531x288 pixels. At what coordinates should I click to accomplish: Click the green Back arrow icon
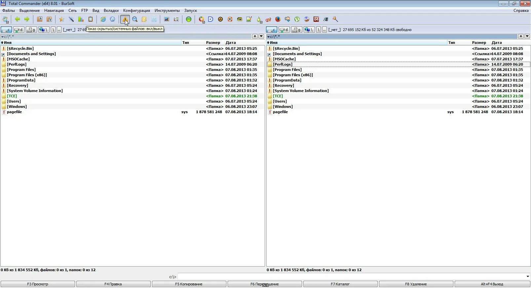pyautogui.click(x=18, y=19)
